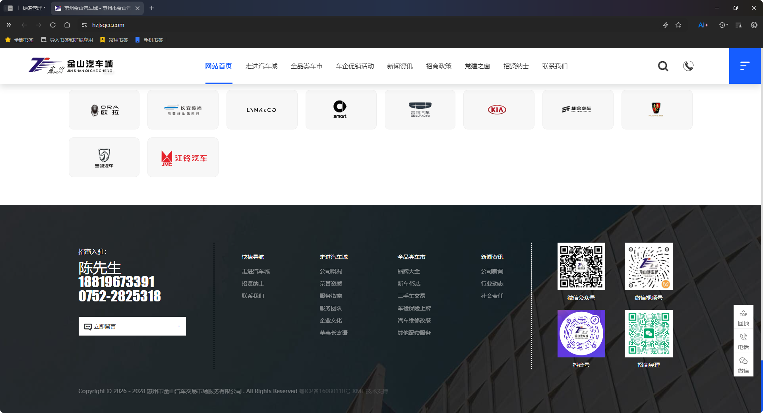The width and height of the screenshot is (763, 413).
Task: Click the address bar showing hzjsqcc.com
Action: click(x=108, y=25)
